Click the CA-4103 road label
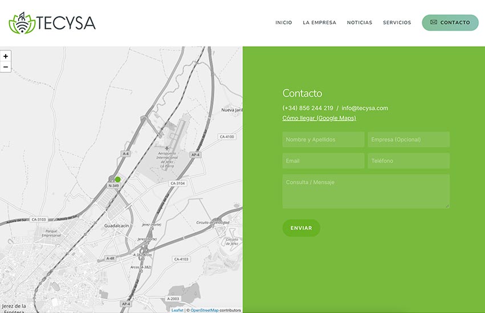This screenshot has height=313, width=485. pyautogui.click(x=181, y=259)
